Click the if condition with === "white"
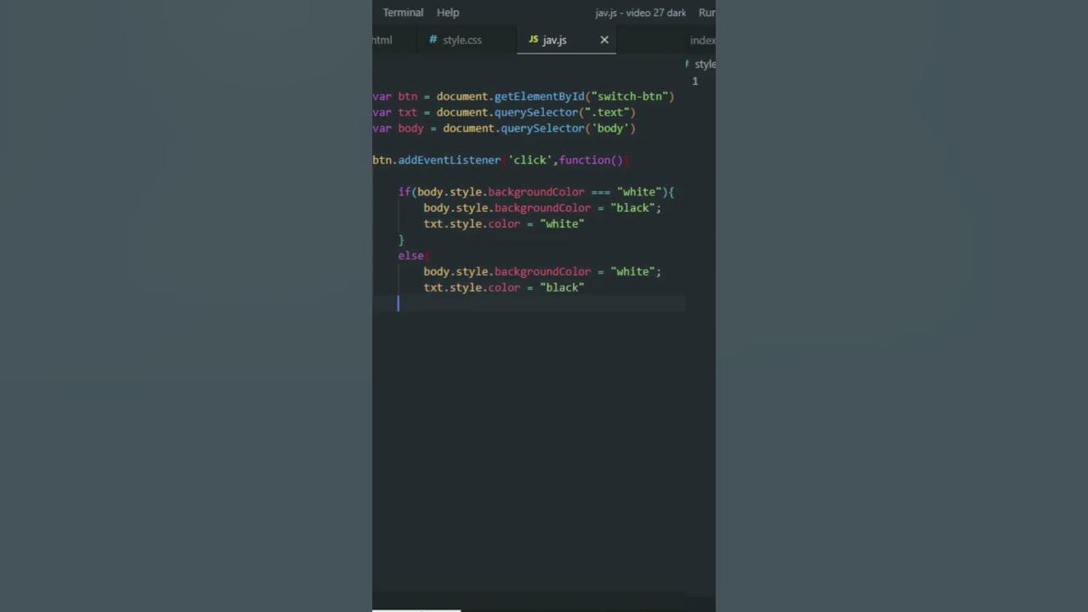Image resolution: width=1088 pixels, height=612 pixels. click(535, 192)
